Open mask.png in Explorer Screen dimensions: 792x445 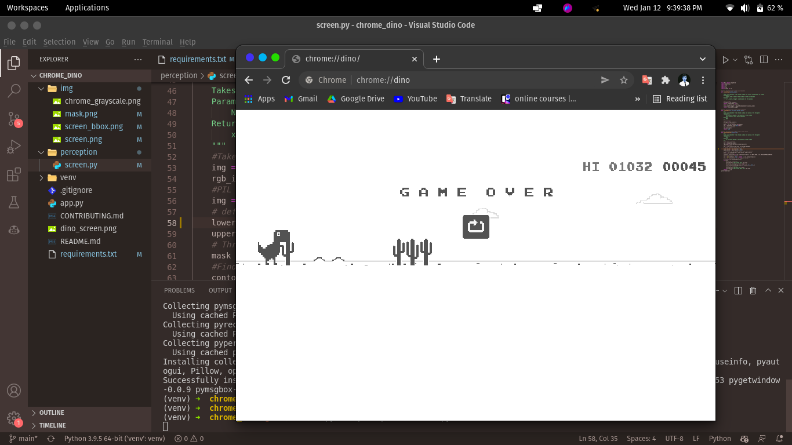pos(81,114)
